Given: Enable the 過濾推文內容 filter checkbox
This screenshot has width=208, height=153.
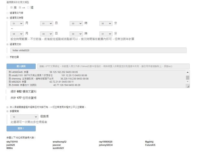Looking at the screenshot, I should tap(7, 13).
